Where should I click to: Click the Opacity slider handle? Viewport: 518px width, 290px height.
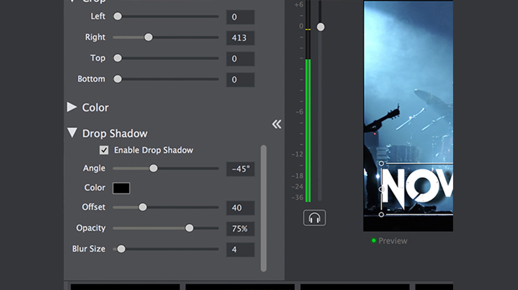point(189,228)
